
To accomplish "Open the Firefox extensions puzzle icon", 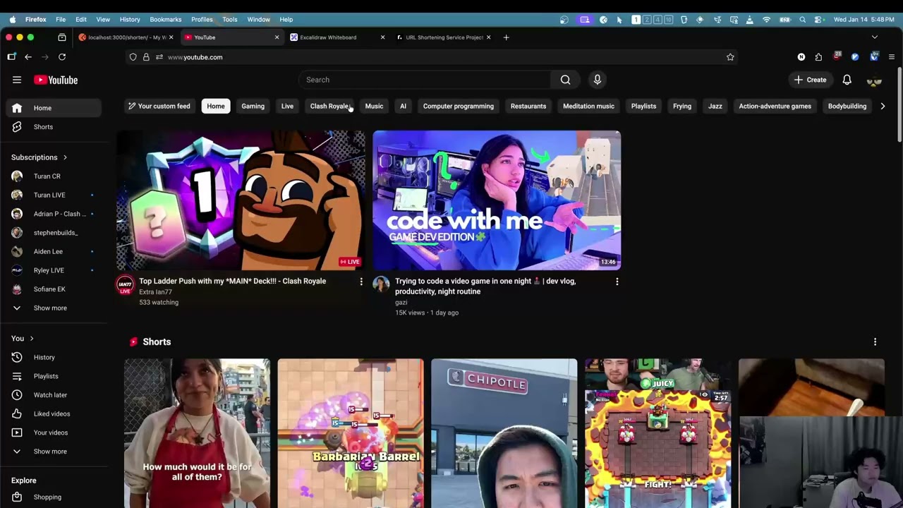I will pos(818,57).
